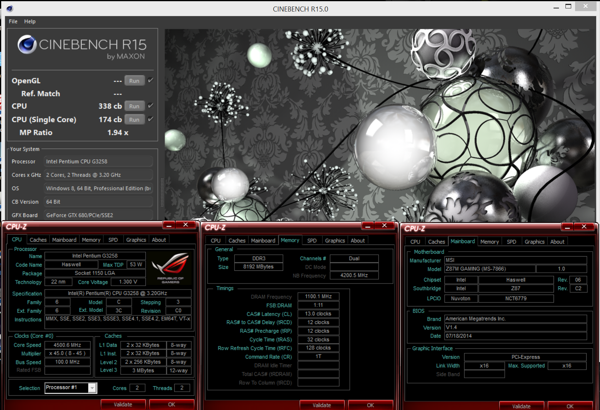Run the CPU benchmark
This screenshot has height=410, width=600.
pyautogui.click(x=134, y=106)
